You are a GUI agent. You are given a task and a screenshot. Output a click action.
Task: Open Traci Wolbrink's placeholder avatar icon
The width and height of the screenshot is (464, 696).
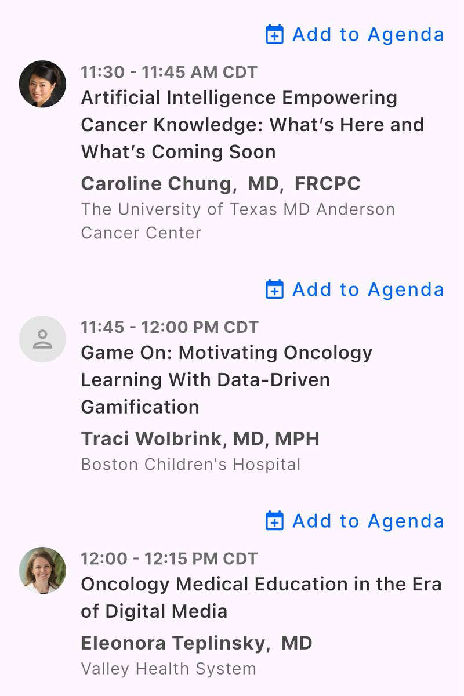pos(42,339)
